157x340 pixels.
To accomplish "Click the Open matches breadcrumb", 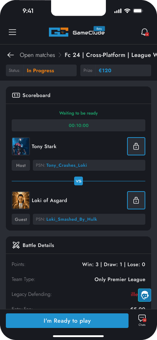I will pyautogui.click(x=37, y=55).
